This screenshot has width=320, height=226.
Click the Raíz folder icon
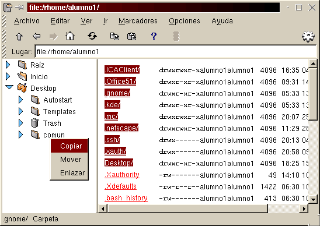coord(22,65)
